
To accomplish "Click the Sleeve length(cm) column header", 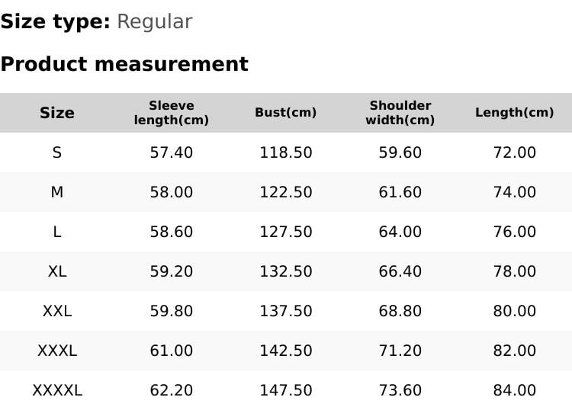I will 172,113.
